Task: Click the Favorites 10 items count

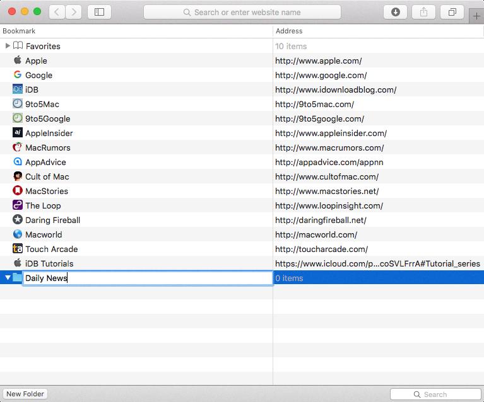Action: click(291, 46)
